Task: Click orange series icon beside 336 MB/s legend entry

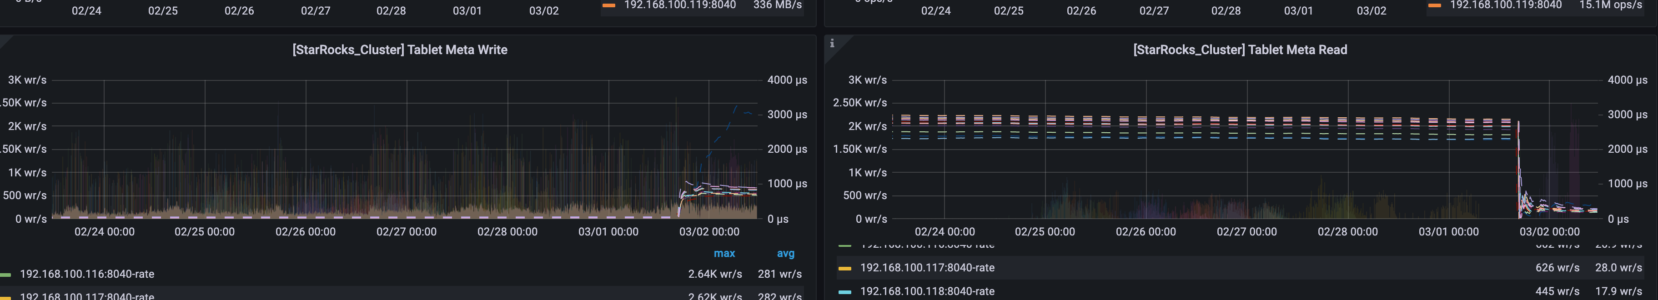Action: tap(608, 6)
